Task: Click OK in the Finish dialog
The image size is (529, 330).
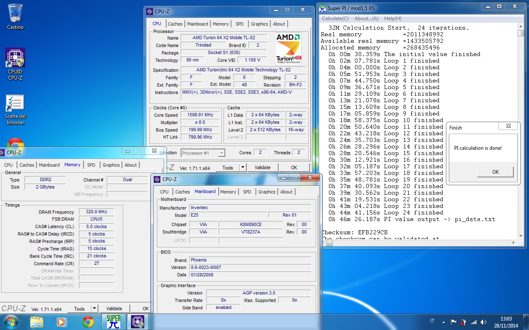Action: tap(495, 172)
